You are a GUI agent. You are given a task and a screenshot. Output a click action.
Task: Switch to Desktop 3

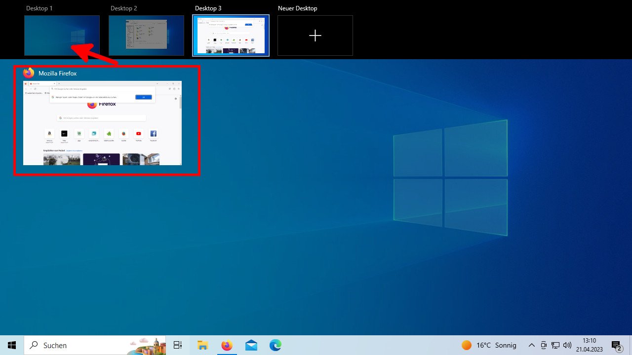[231, 35]
